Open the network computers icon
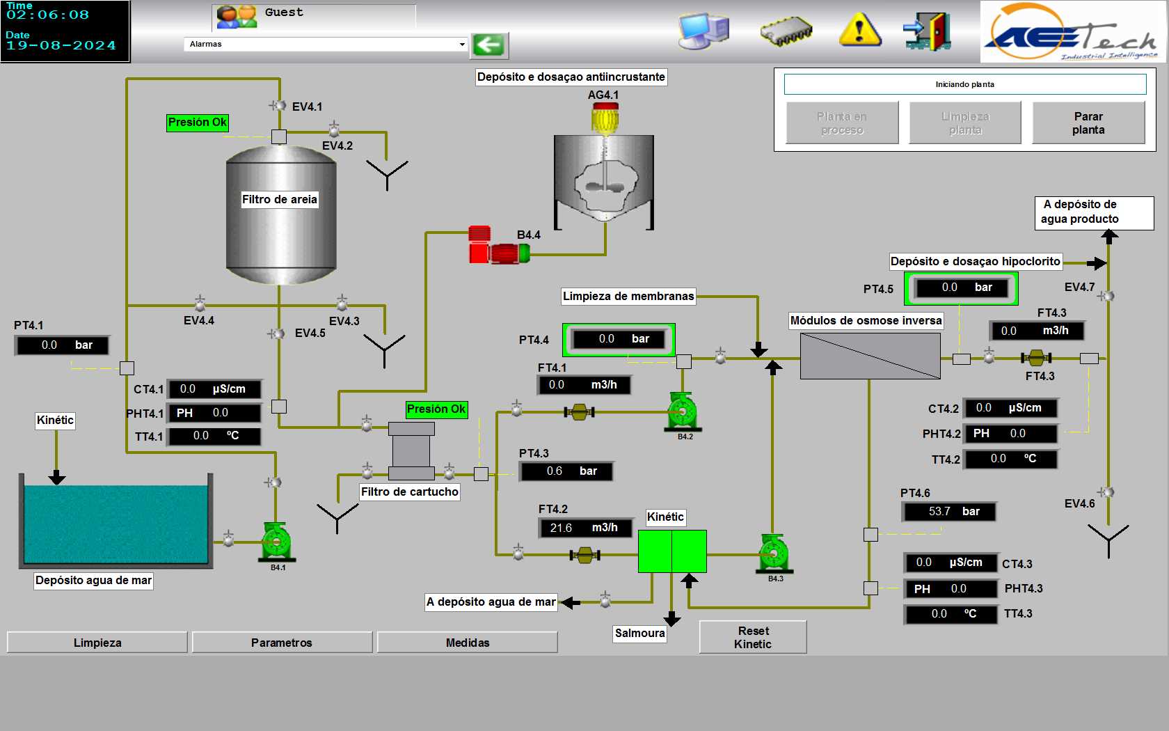1169x731 pixels. tap(703, 31)
